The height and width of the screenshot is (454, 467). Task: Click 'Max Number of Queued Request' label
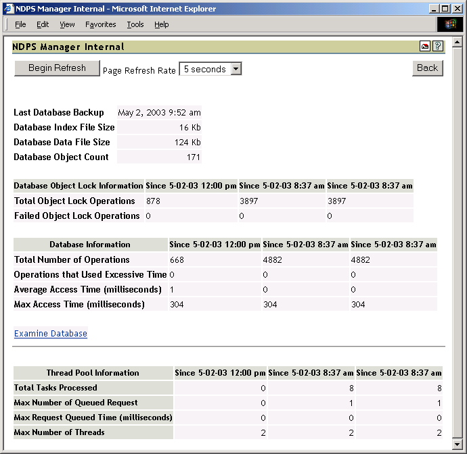pos(76,403)
